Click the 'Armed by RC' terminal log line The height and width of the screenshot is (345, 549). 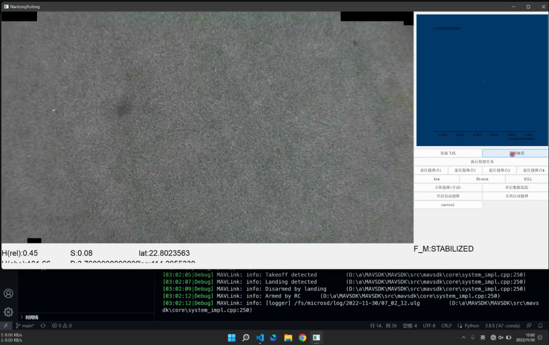(x=331, y=296)
